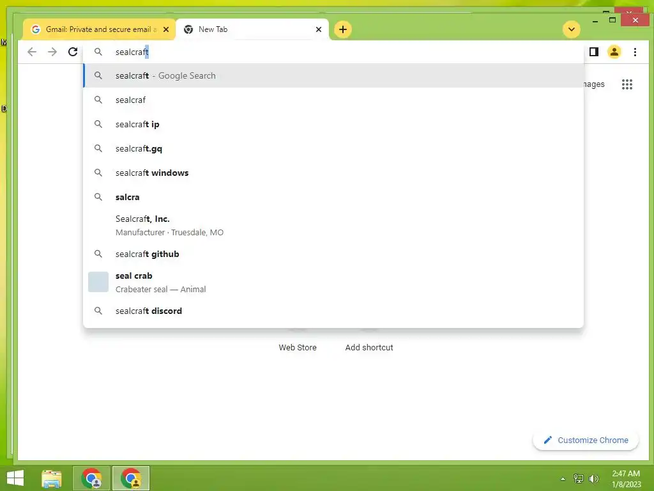
Task: Open Chrome's three-dot menu
Action: 635,52
